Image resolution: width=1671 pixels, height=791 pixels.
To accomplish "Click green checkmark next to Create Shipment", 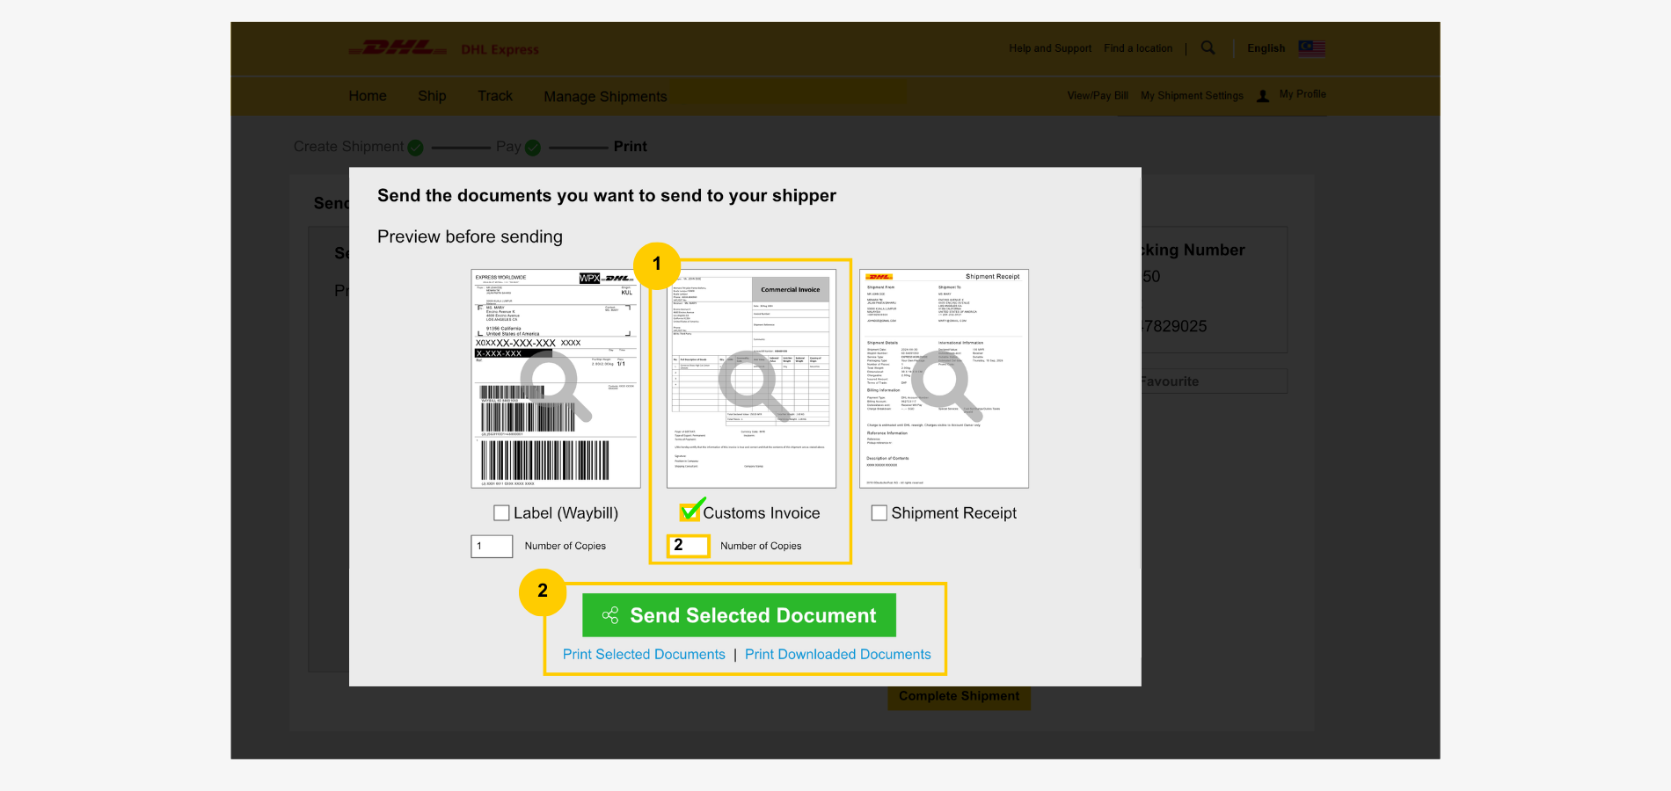I will tap(415, 148).
